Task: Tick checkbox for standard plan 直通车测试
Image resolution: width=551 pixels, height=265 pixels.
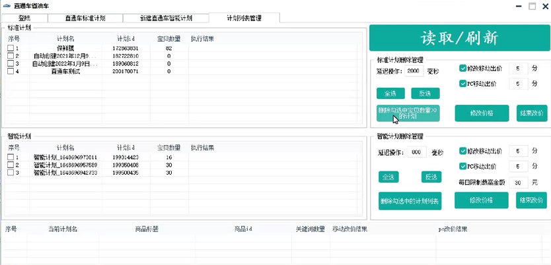Action: [x=11, y=71]
